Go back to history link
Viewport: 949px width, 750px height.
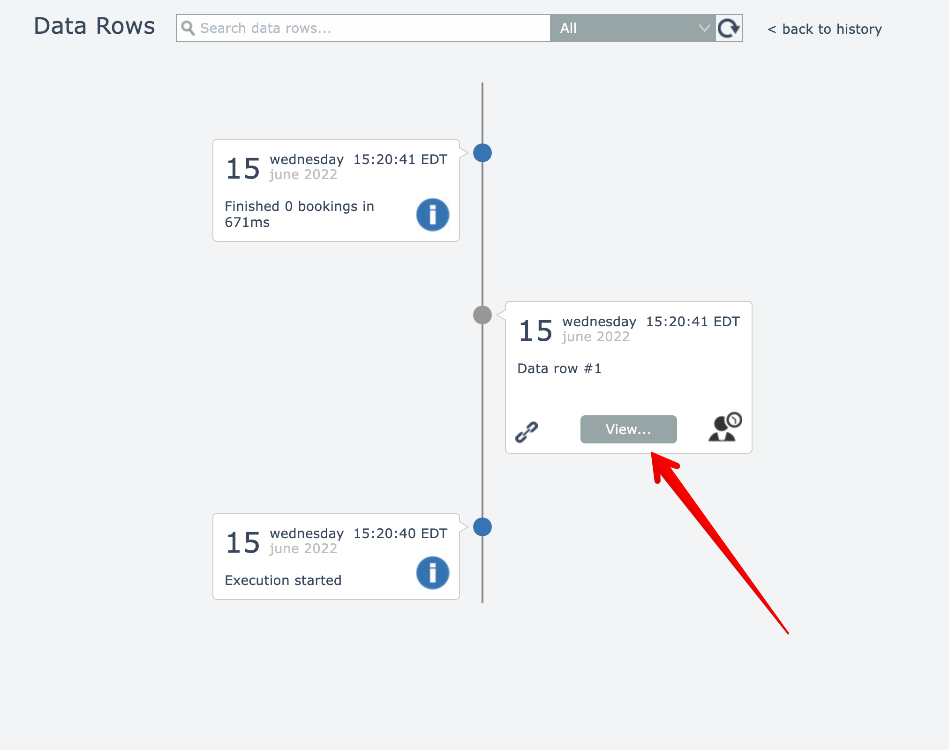(x=825, y=29)
